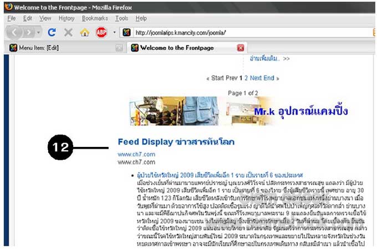Switch to the Menu Item: [Edit] tab
The width and height of the screenshot is (377, 249).
click(x=65, y=48)
